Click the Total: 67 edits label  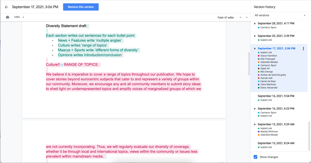coord(225,17)
